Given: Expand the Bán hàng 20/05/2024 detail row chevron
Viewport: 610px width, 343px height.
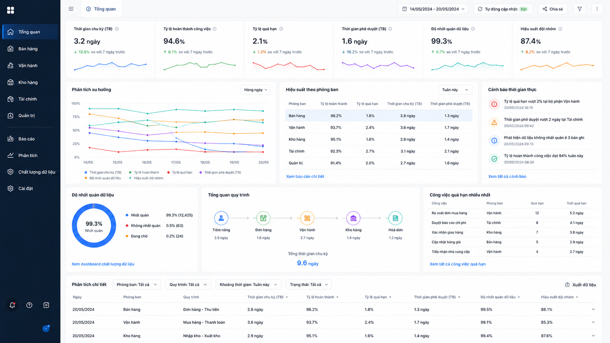Looking at the screenshot, I should 593,309.
